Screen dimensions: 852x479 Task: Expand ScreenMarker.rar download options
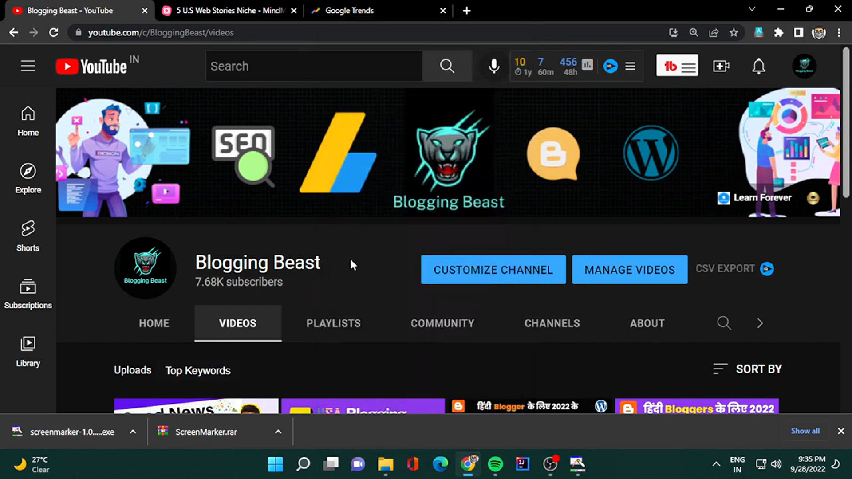(278, 432)
